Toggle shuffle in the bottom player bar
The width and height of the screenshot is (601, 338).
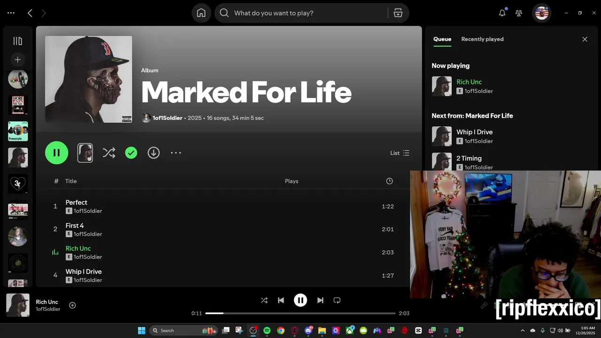(264, 300)
